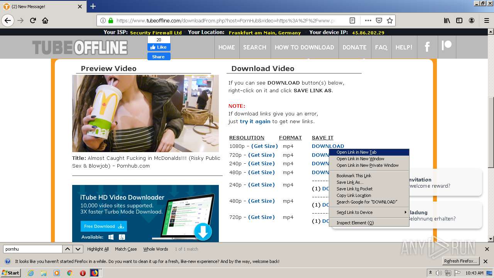Click Get Size for 1080p row
The image size is (494, 278).
tap(264, 146)
